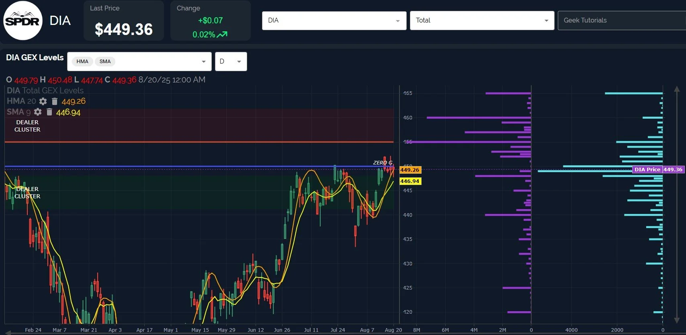Click the ZERO G label on chart

(383, 163)
